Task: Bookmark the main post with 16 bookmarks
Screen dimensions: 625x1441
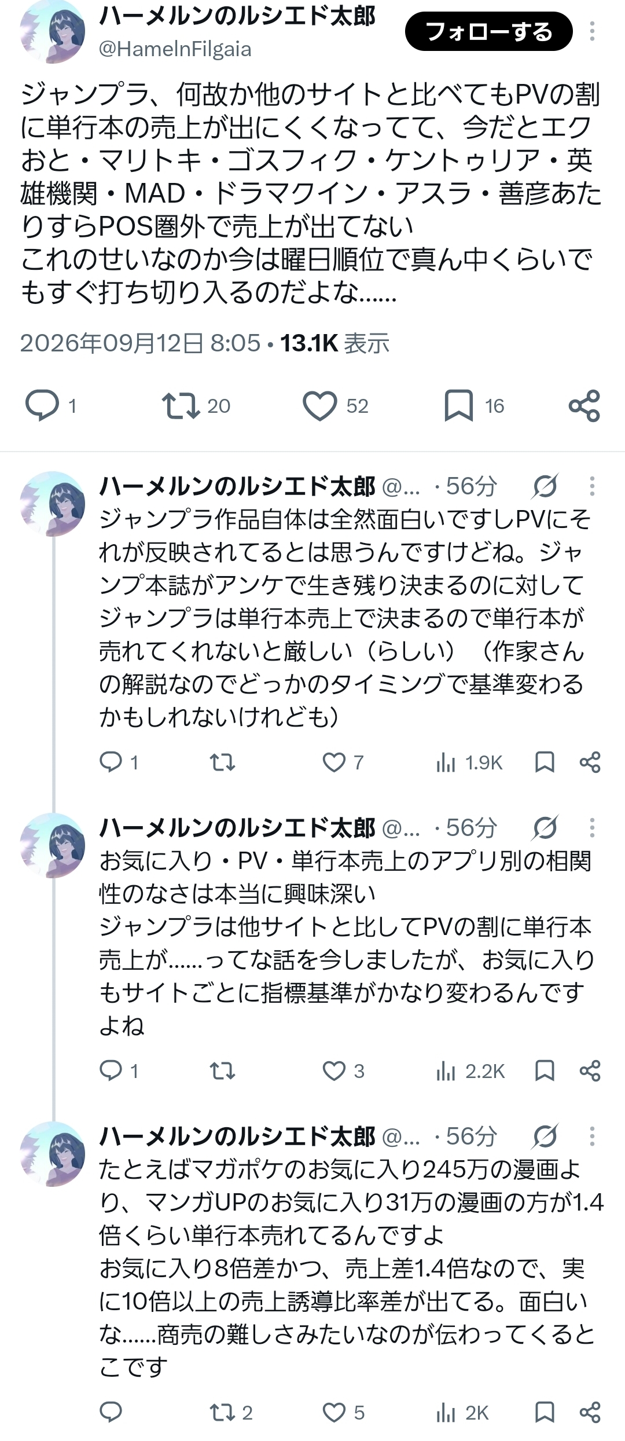Action: tap(474, 405)
